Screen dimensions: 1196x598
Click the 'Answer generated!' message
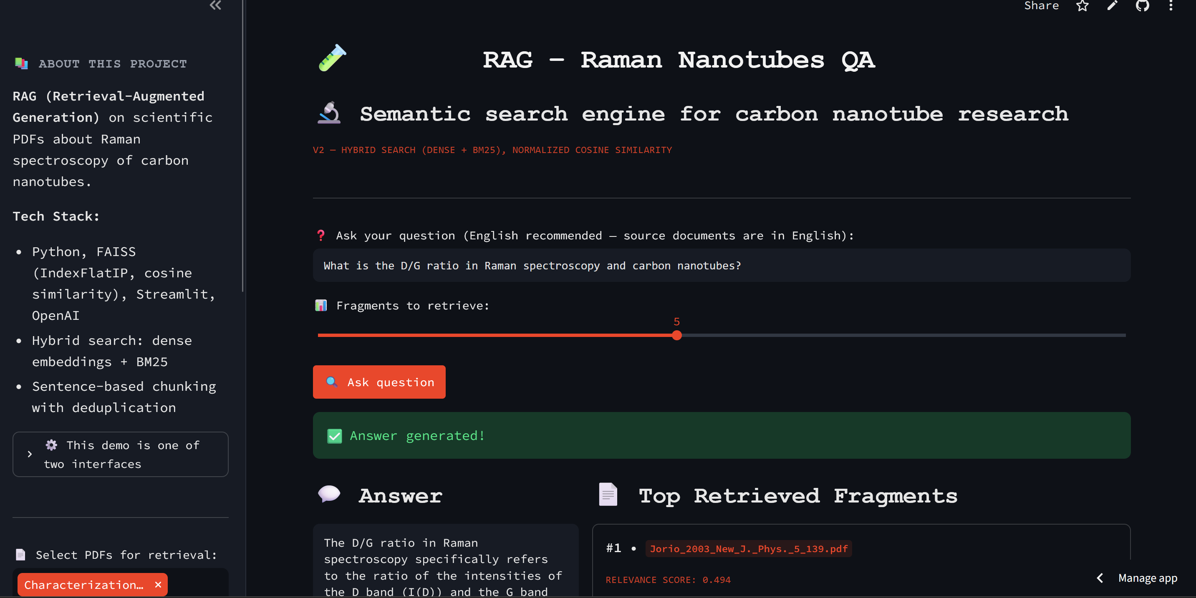417,436
